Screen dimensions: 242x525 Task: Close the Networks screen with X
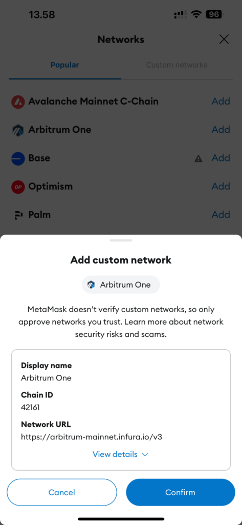click(224, 39)
